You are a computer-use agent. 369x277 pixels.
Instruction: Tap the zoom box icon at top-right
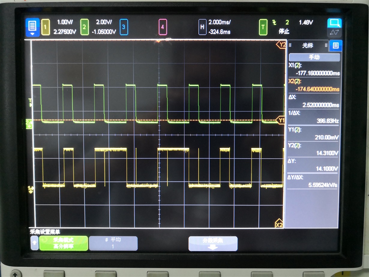coord(334,23)
